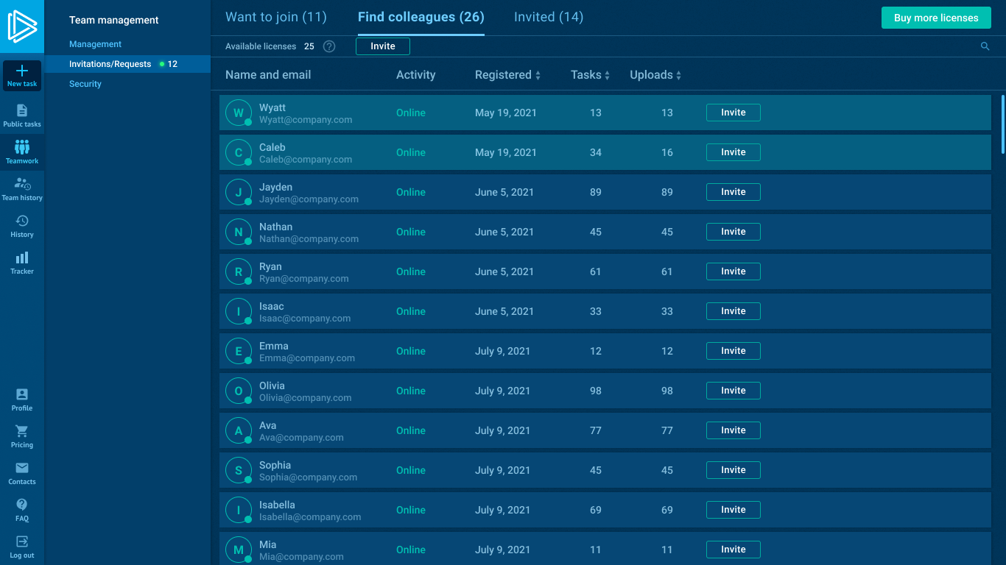Click the Team management heading
1006x565 pixels.
(114, 20)
